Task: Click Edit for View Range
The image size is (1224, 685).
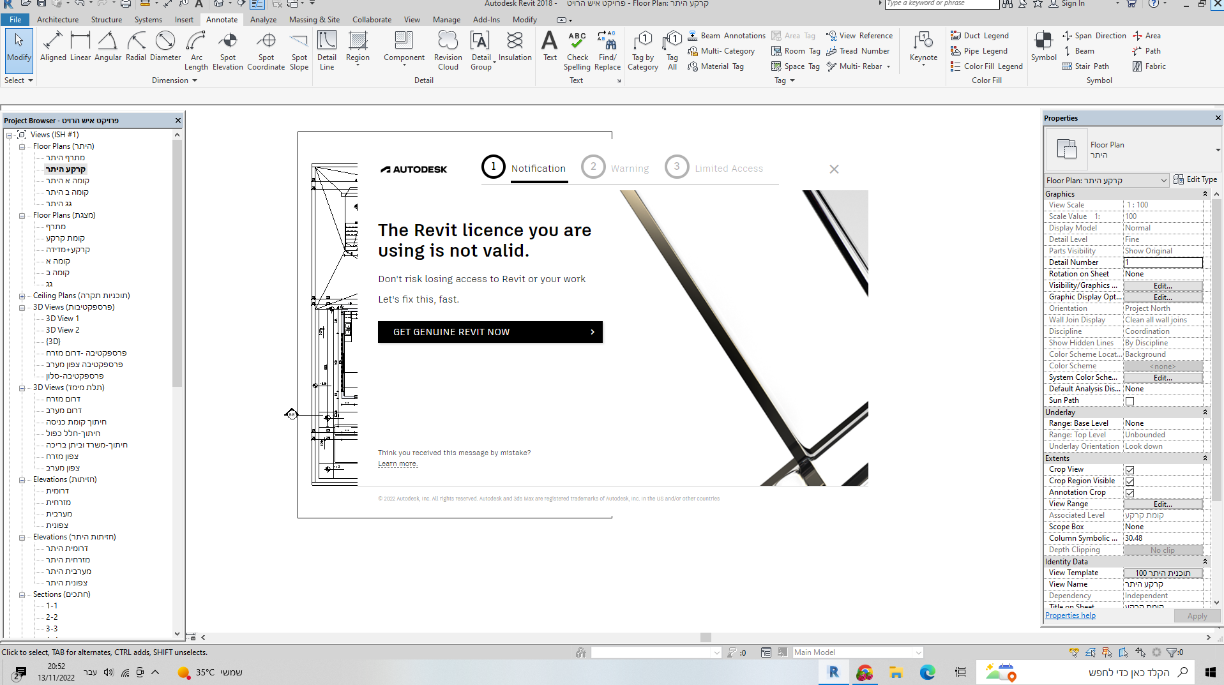Action: (1163, 504)
